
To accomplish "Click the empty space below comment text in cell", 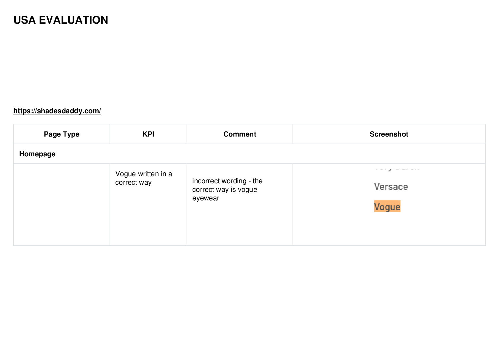I will (240, 225).
